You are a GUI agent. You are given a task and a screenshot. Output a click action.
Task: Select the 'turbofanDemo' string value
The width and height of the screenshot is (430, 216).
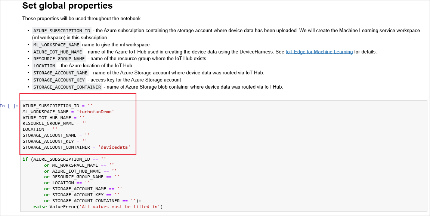coord(97,111)
